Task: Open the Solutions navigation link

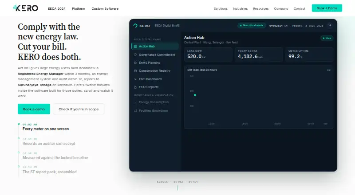Action: click(x=221, y=8)
